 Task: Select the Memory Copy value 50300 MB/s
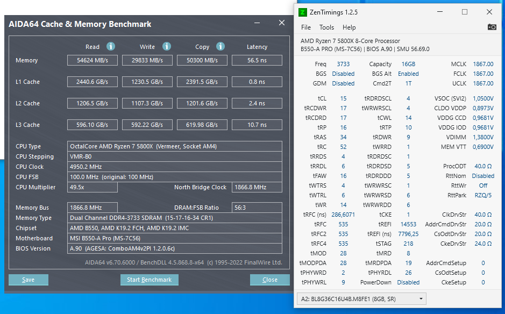202,60
